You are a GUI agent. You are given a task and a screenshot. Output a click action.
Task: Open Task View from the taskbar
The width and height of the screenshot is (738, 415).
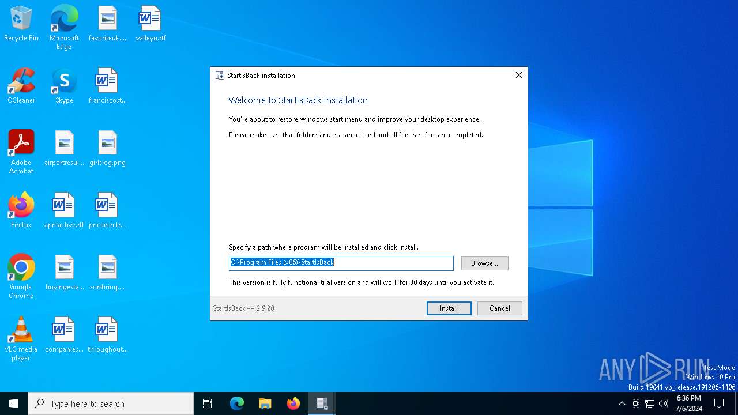(208, 403)
